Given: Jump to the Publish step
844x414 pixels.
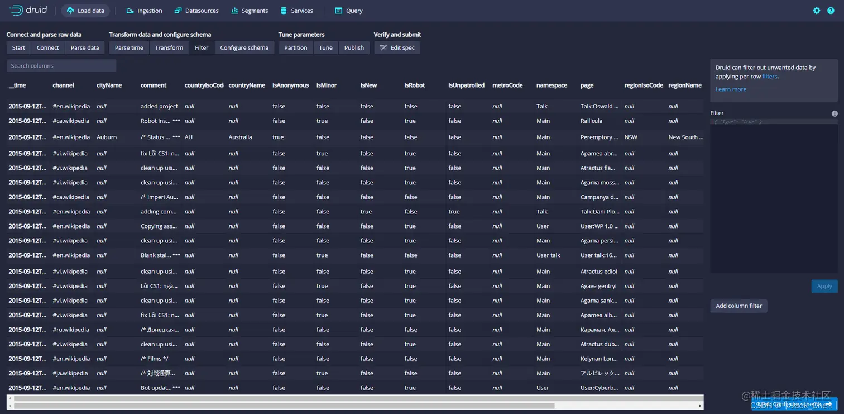Looking at the screenshot, I should pyautogui.click(x=354, y=48).
